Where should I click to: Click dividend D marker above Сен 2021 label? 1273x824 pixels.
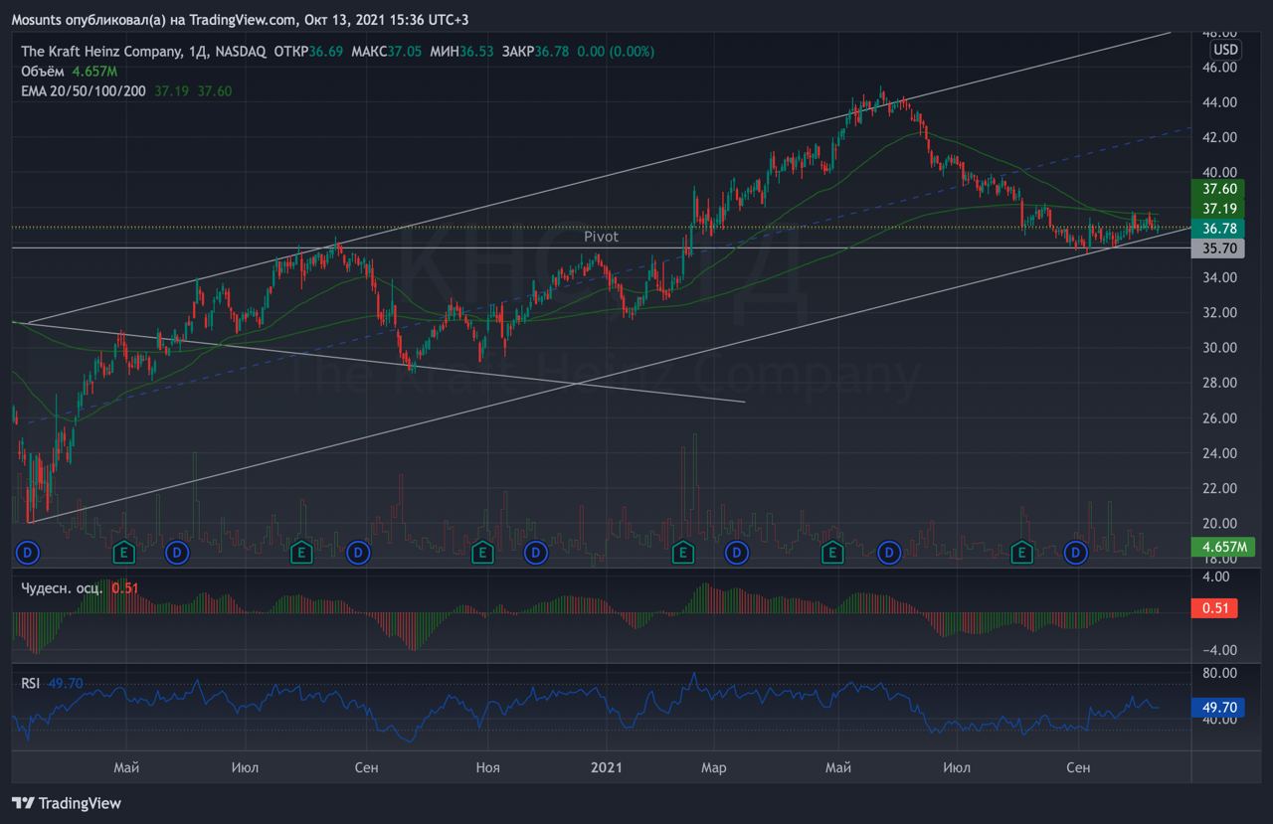pyautogui.click(x=1075, y=552)
